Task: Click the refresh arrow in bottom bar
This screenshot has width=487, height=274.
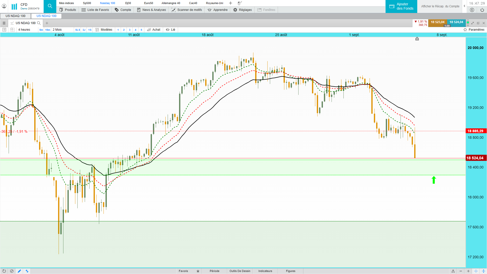Action: pyautogui.click(x=4, y=271)
